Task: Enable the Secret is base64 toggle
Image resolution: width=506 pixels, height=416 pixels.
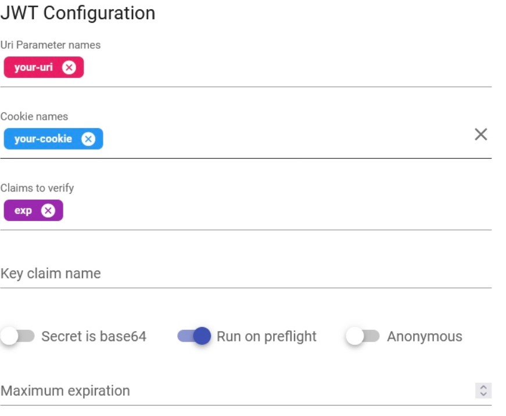Action: 17,336
